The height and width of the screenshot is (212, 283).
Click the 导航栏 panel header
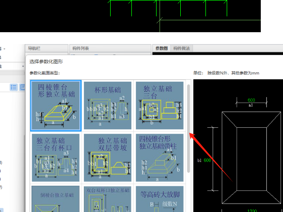46,49
